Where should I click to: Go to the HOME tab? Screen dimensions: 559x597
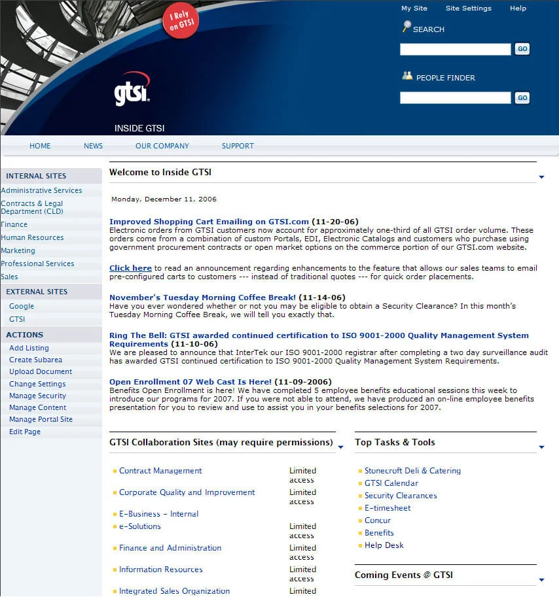click(40, 146)
